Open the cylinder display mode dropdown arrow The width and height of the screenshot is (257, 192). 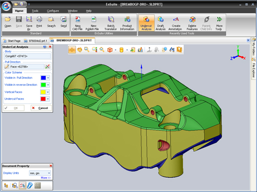coord(127,50)
